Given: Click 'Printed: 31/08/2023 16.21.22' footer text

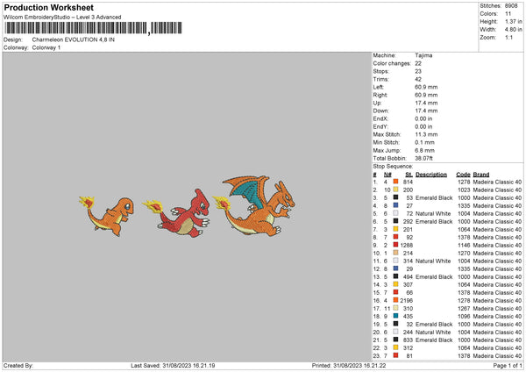Looking at the screenshot, I should click(x=349, y=366).
